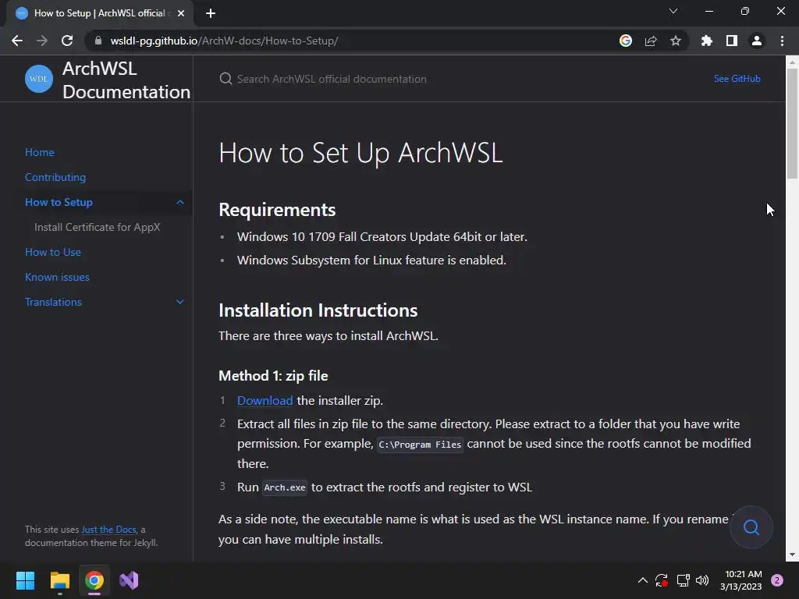799x599 pixels.
Task: Click the browser address bar URL
Action: tap(224, 41)
